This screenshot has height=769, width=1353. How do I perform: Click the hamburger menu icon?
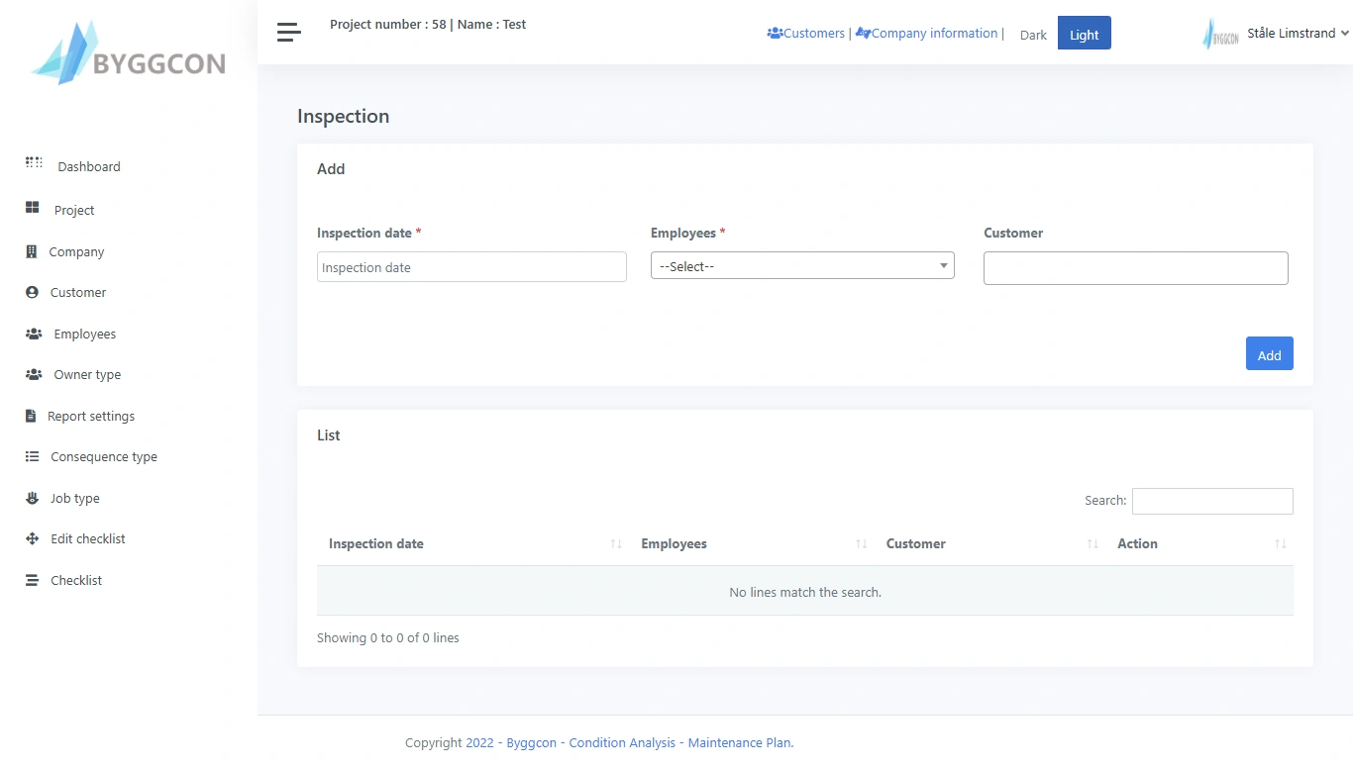click(x=288, y=33)
